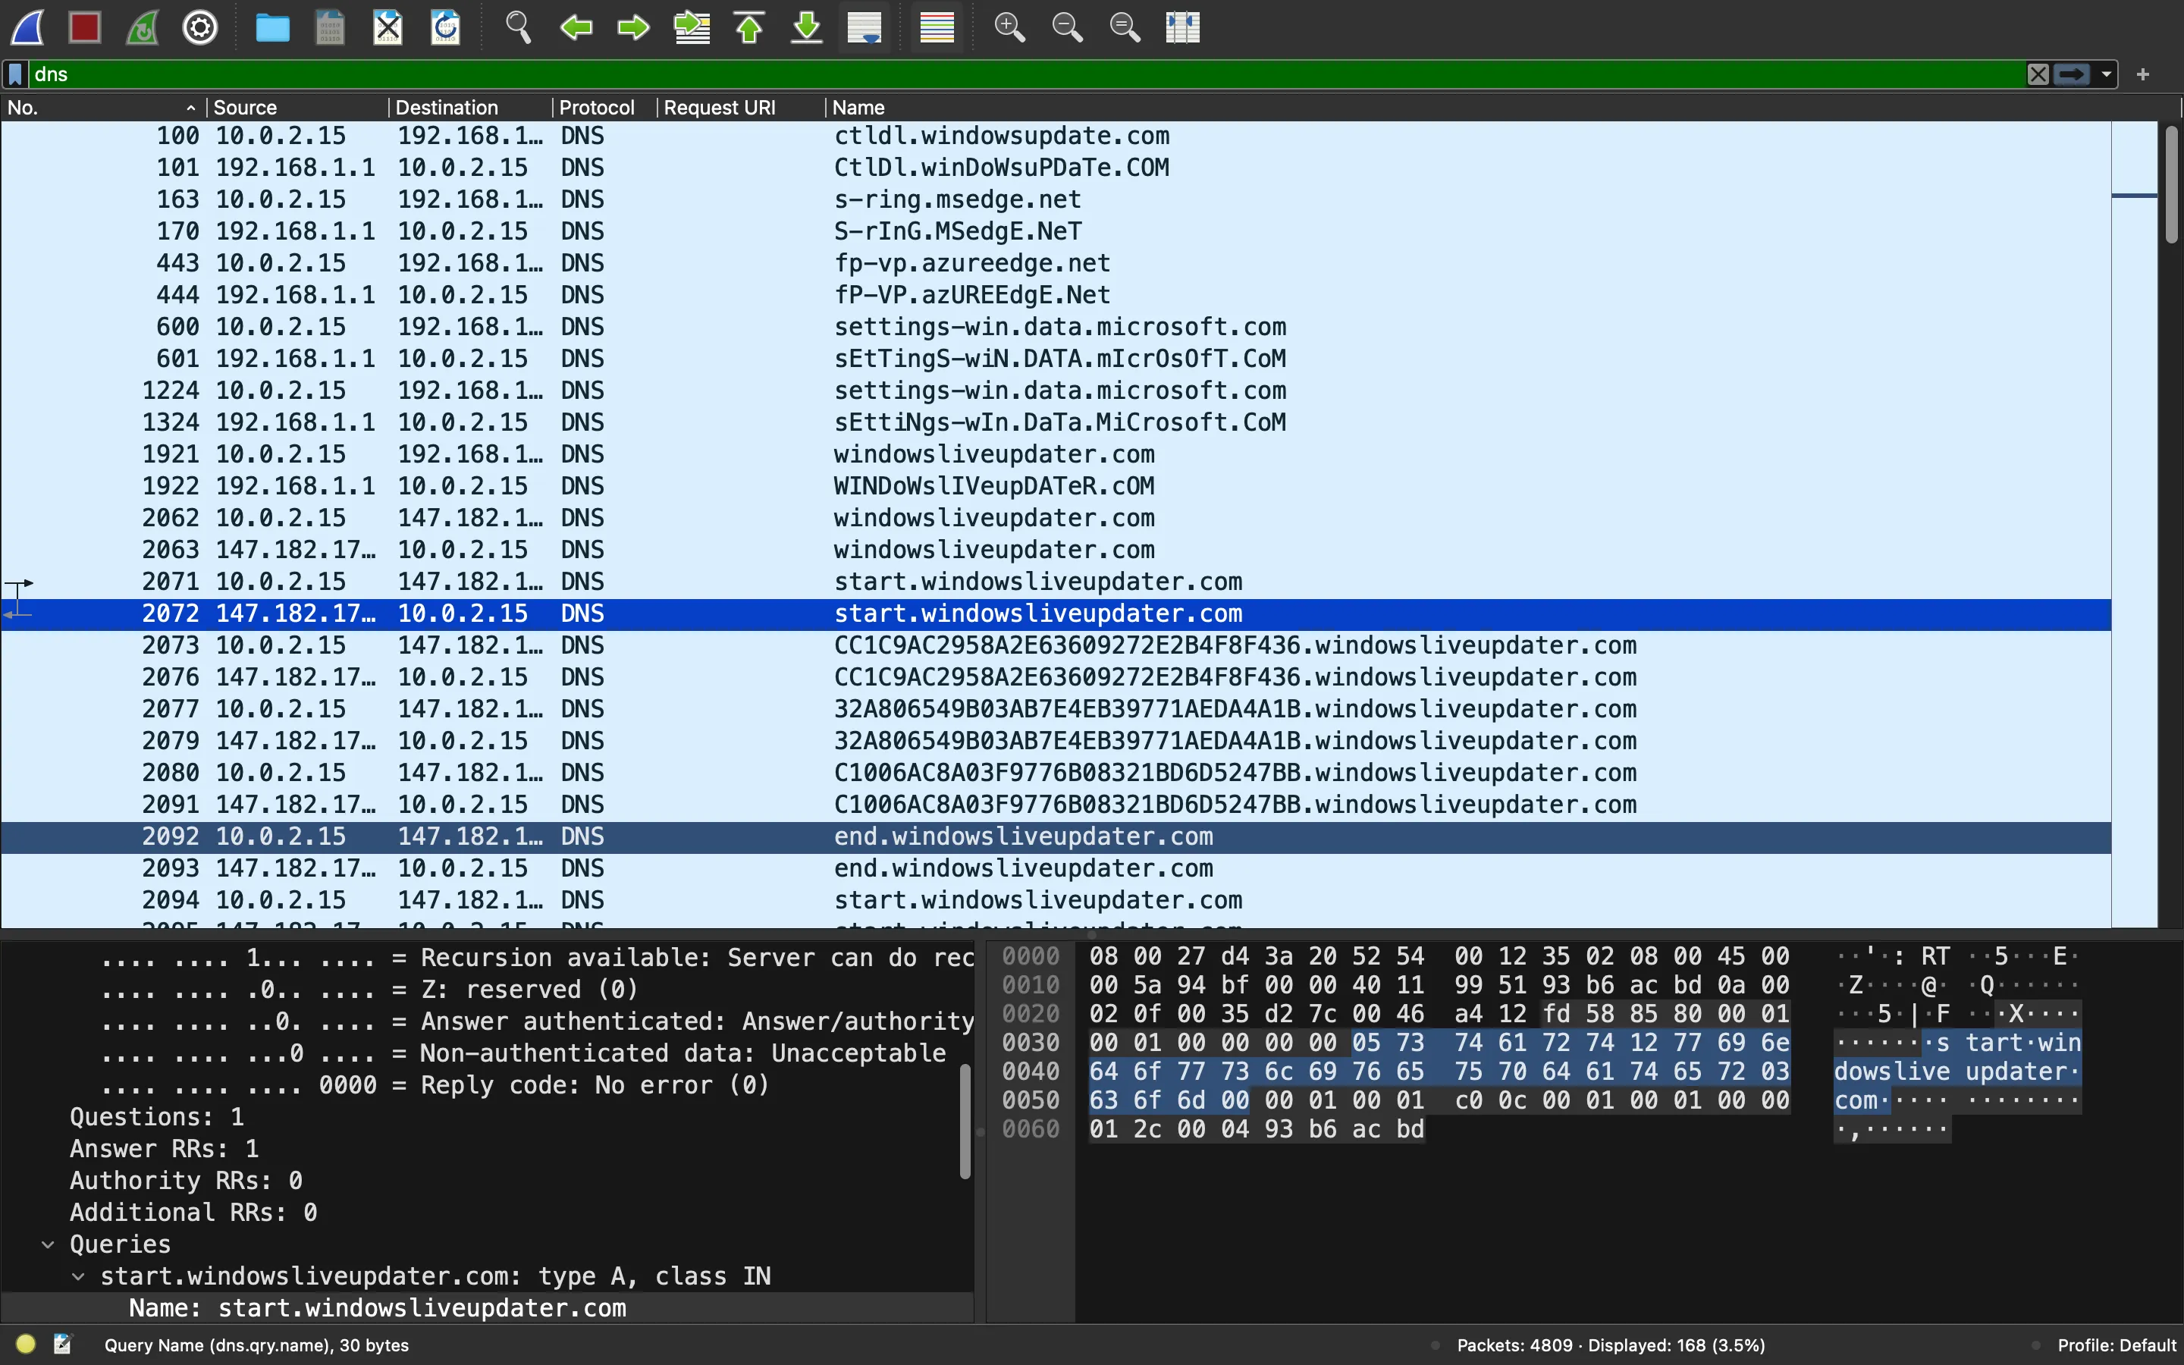Screen dimensions: 2184x1365
Task: Sort by Request URI column
Action: (740, 108)
